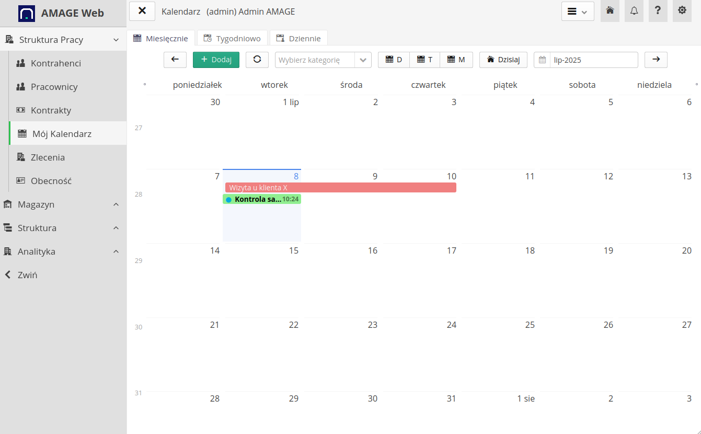Open help question mark icon
701x434 pixels.
pos(658,11)
